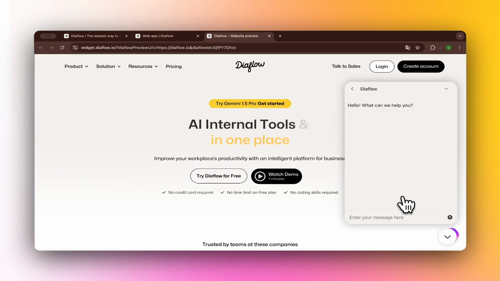The width and height of the screenshot is (500, 281).
Task: Open Chrome three-dot menu
Action: pos(459,48)
